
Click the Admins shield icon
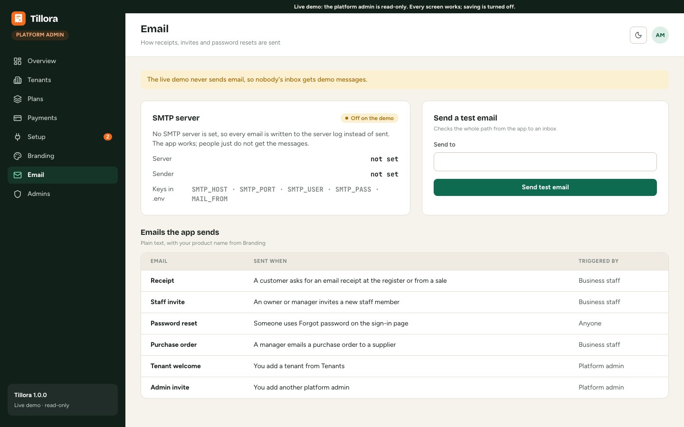tap(18, 194)
